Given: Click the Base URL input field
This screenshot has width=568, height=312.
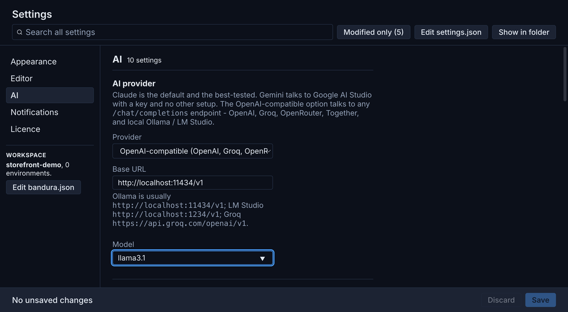Looking at the screenshot, I should [192, 183].
